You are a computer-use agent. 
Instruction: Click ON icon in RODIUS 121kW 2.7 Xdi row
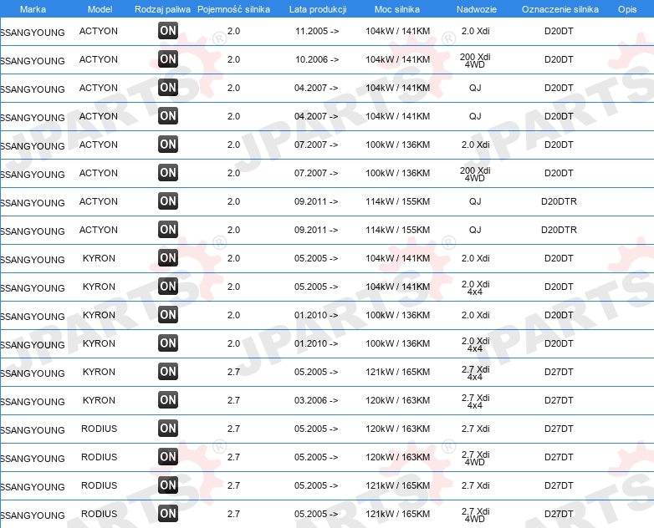coord(168,485)
